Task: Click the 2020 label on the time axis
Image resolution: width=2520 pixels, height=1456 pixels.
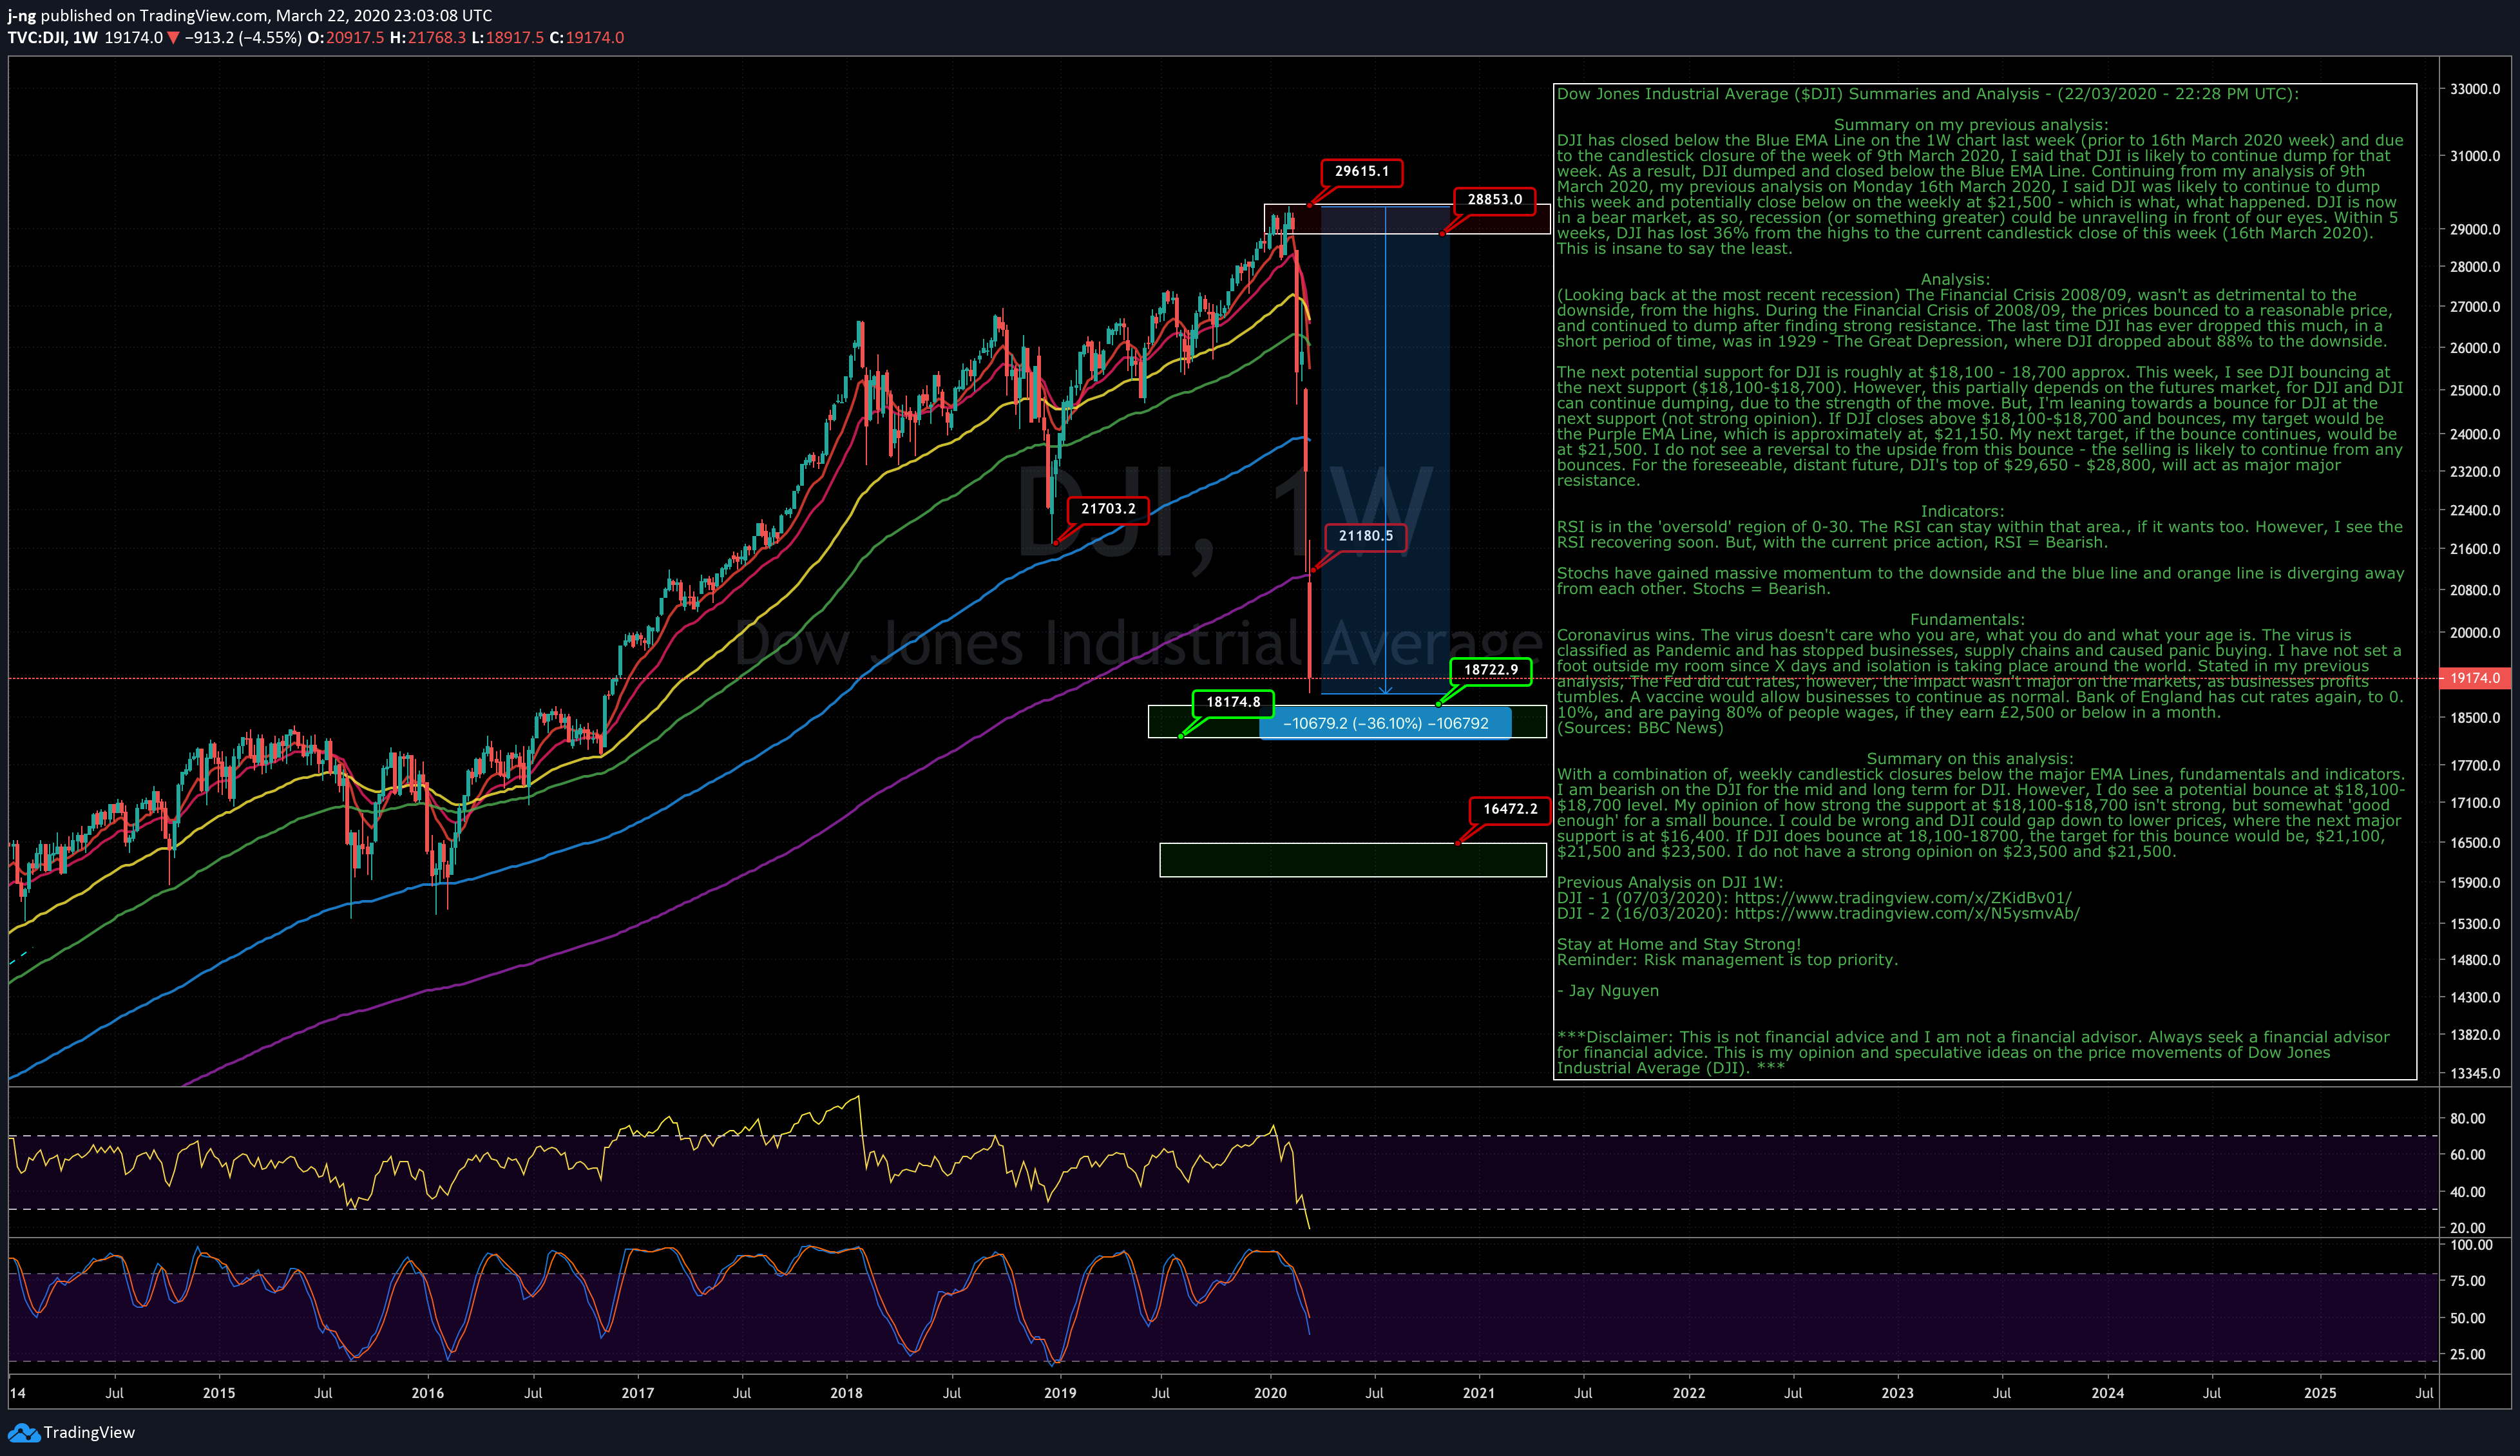Action: coord(1270,1393)
